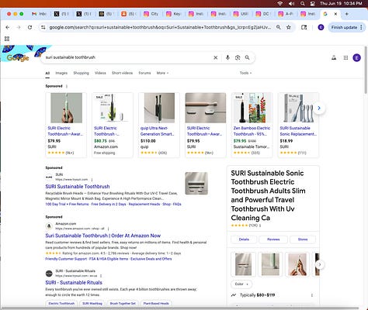Click the SURI ad thumbnail image
The height and width of the screenshot is (310, 368).
point(196,184)
